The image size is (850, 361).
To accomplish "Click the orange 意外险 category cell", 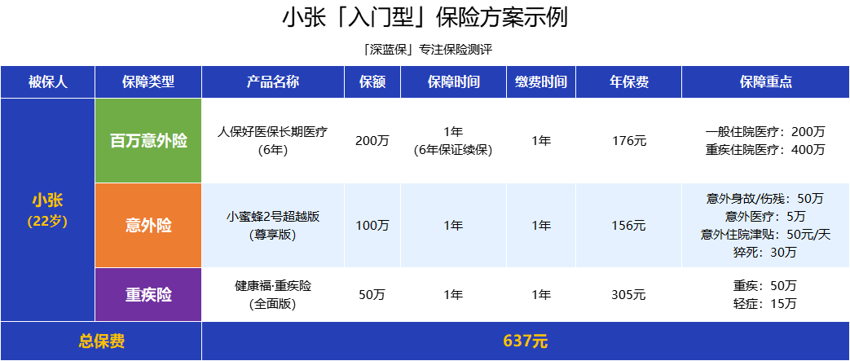I will coord(148,225).
